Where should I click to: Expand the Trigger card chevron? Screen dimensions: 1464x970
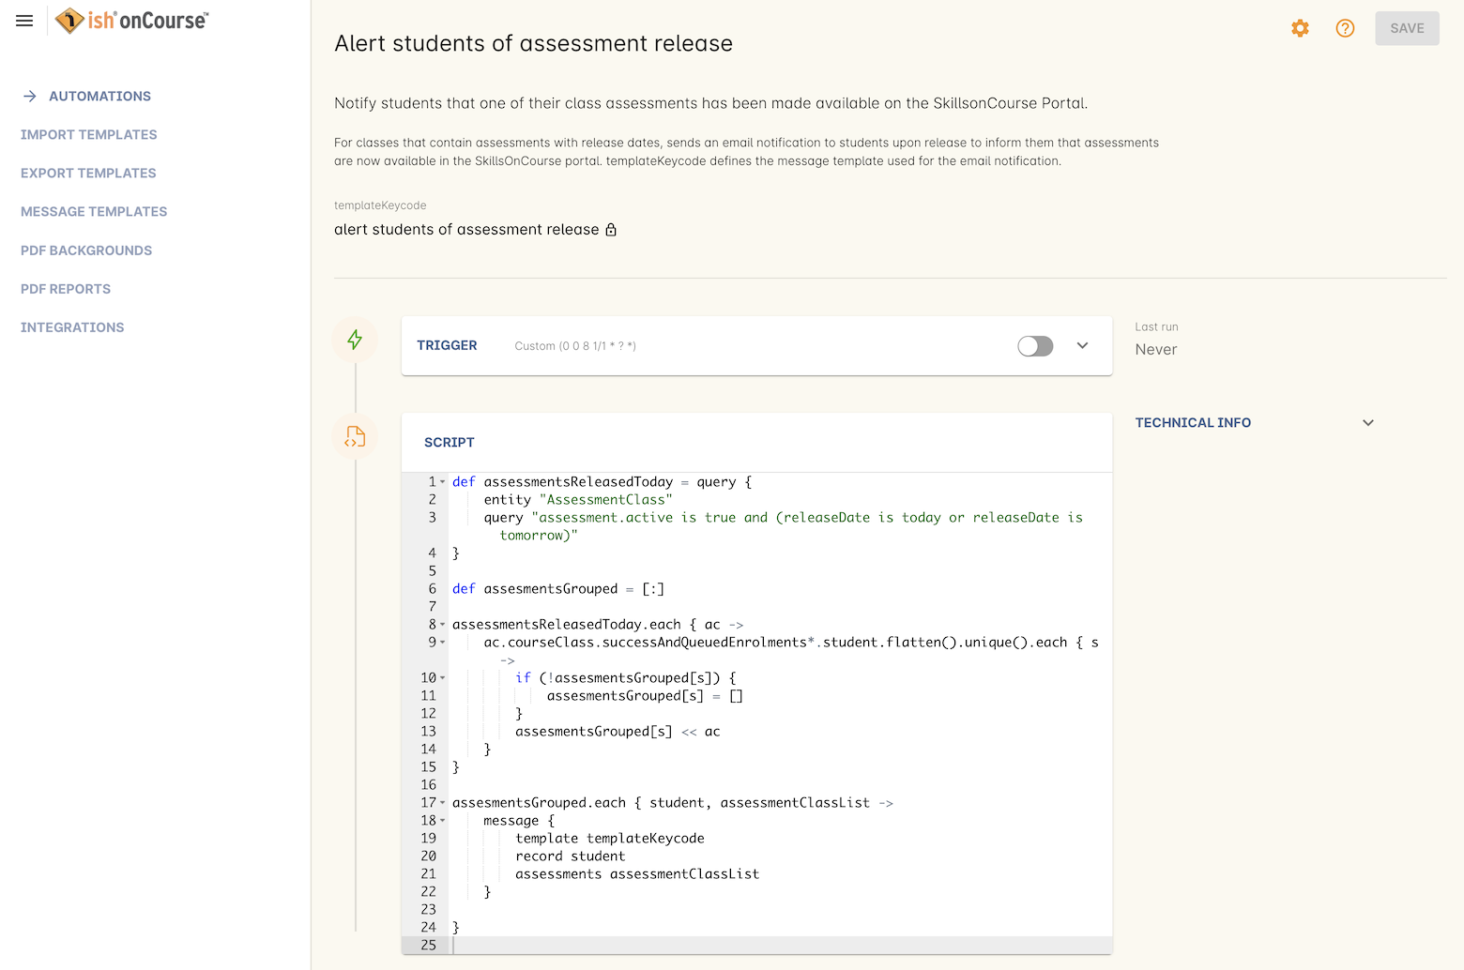point(1082,346)
